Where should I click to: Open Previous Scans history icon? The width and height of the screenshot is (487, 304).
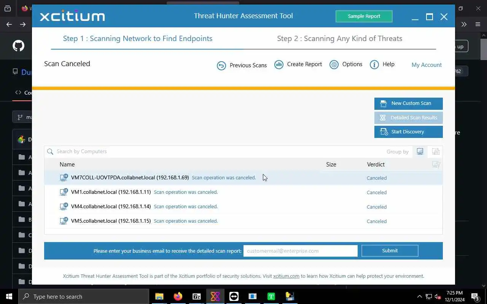[x=221, y=65]
